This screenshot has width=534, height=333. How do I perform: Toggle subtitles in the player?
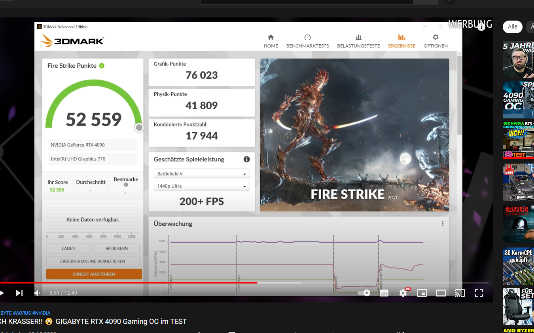pyautogui.click(x=384, y=293)
